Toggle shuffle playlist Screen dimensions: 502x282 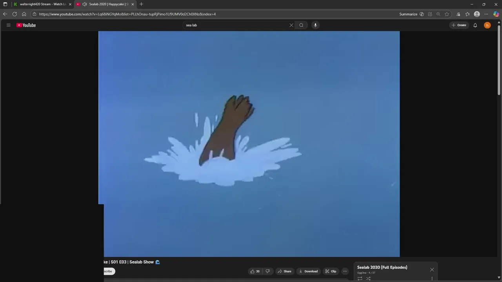(368, 278)
